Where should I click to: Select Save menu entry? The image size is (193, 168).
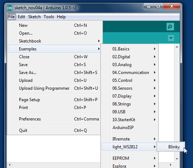[x=54, y=65]
